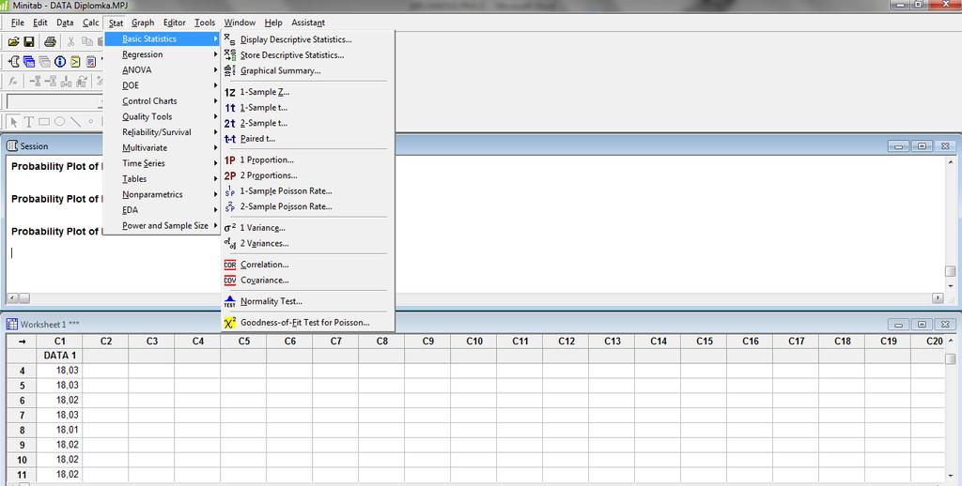Expand the Nonparametrics submenu
962x486 pixels.
click(x=162, y=194)
